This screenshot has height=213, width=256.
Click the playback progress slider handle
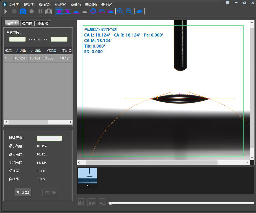110,203
